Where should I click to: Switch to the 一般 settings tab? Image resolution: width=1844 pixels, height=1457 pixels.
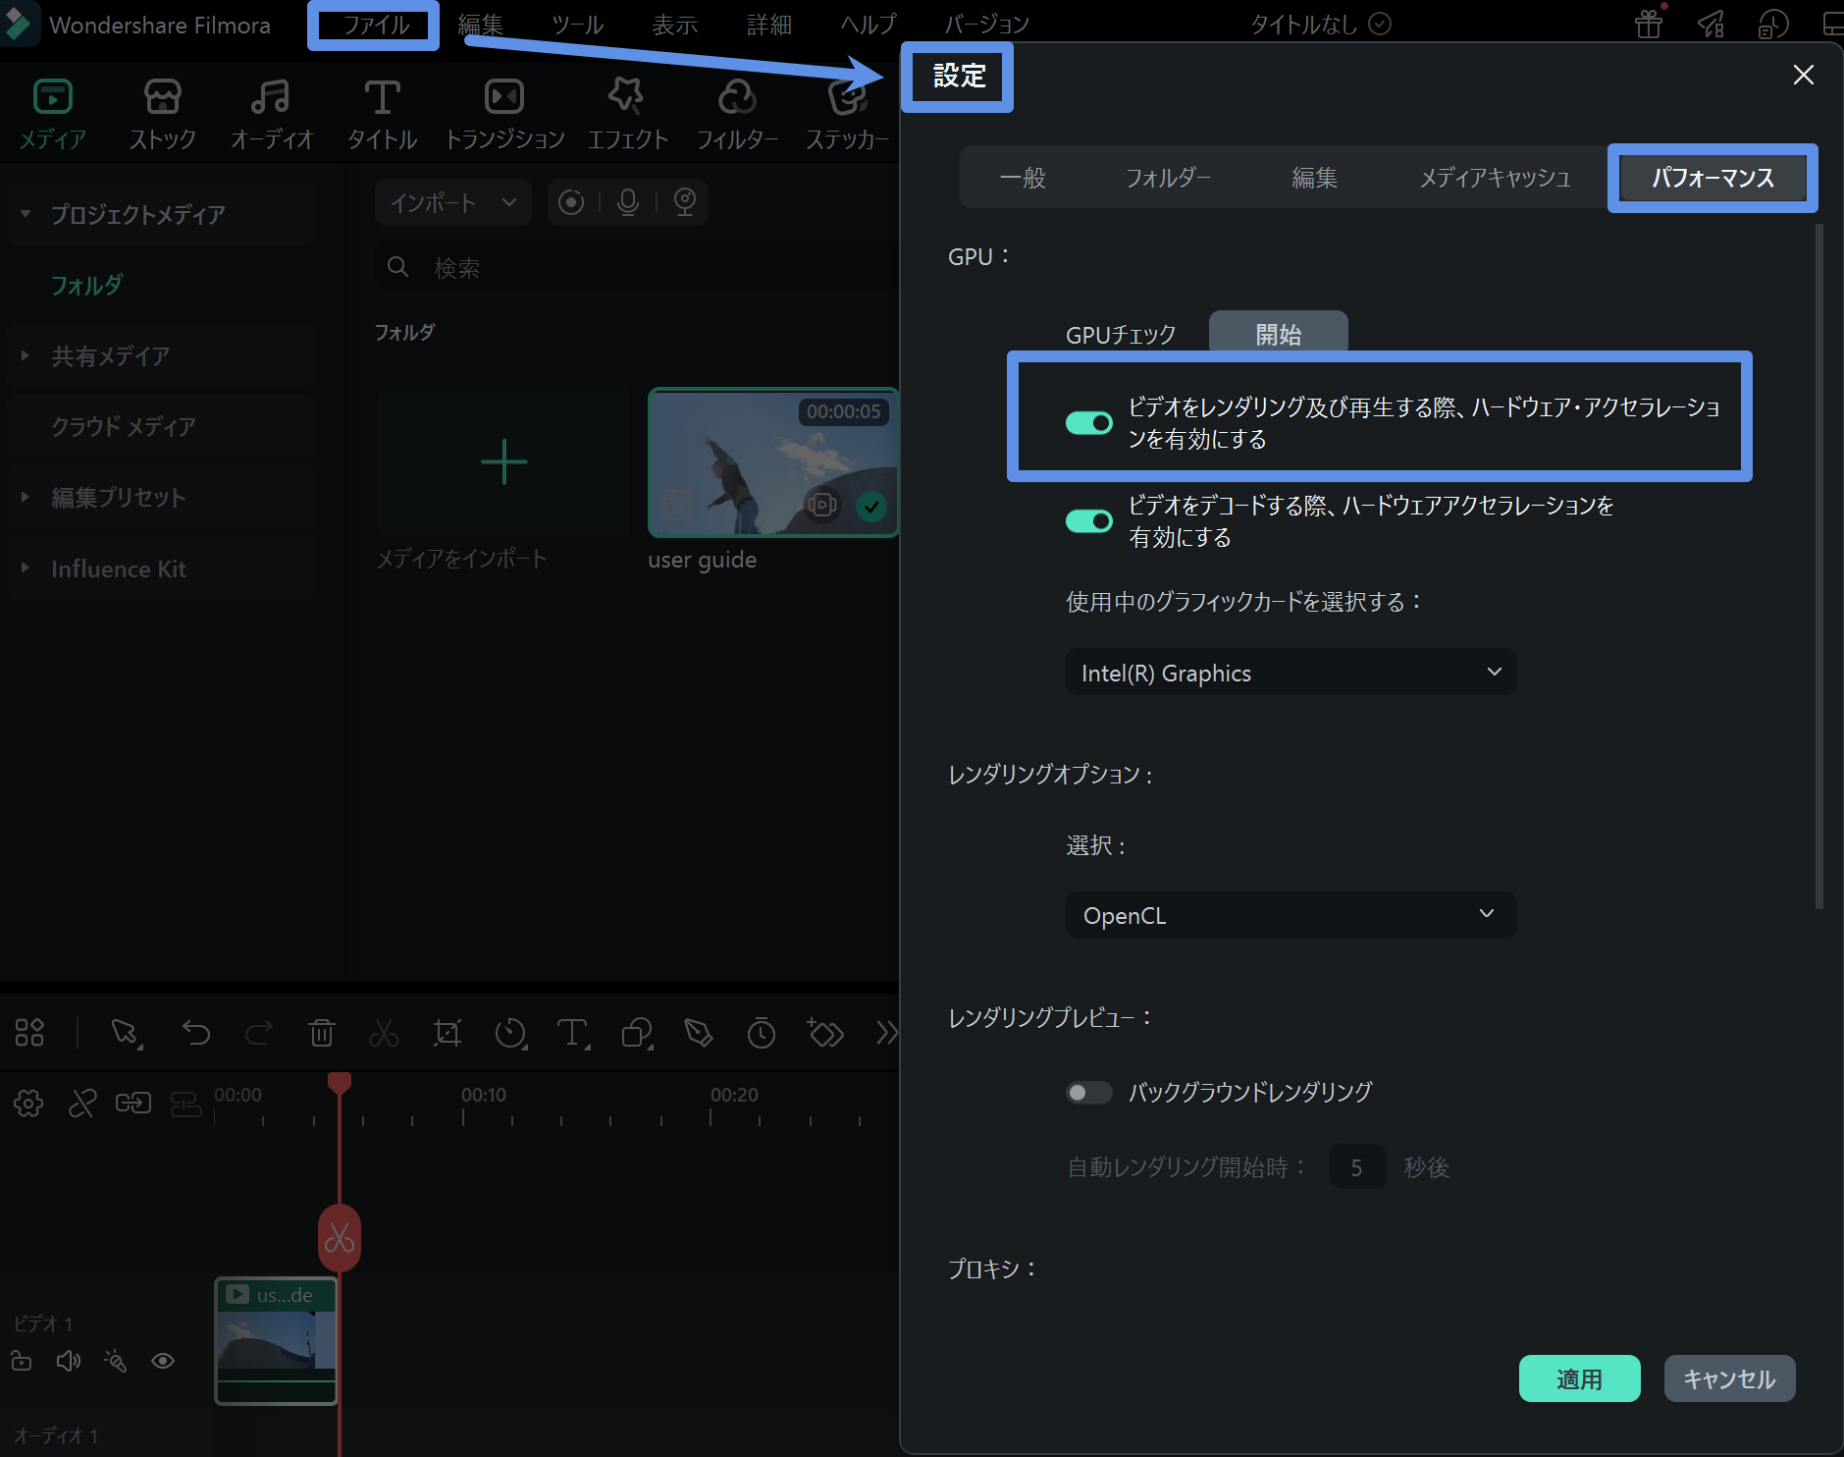[x=1023, y=178]
